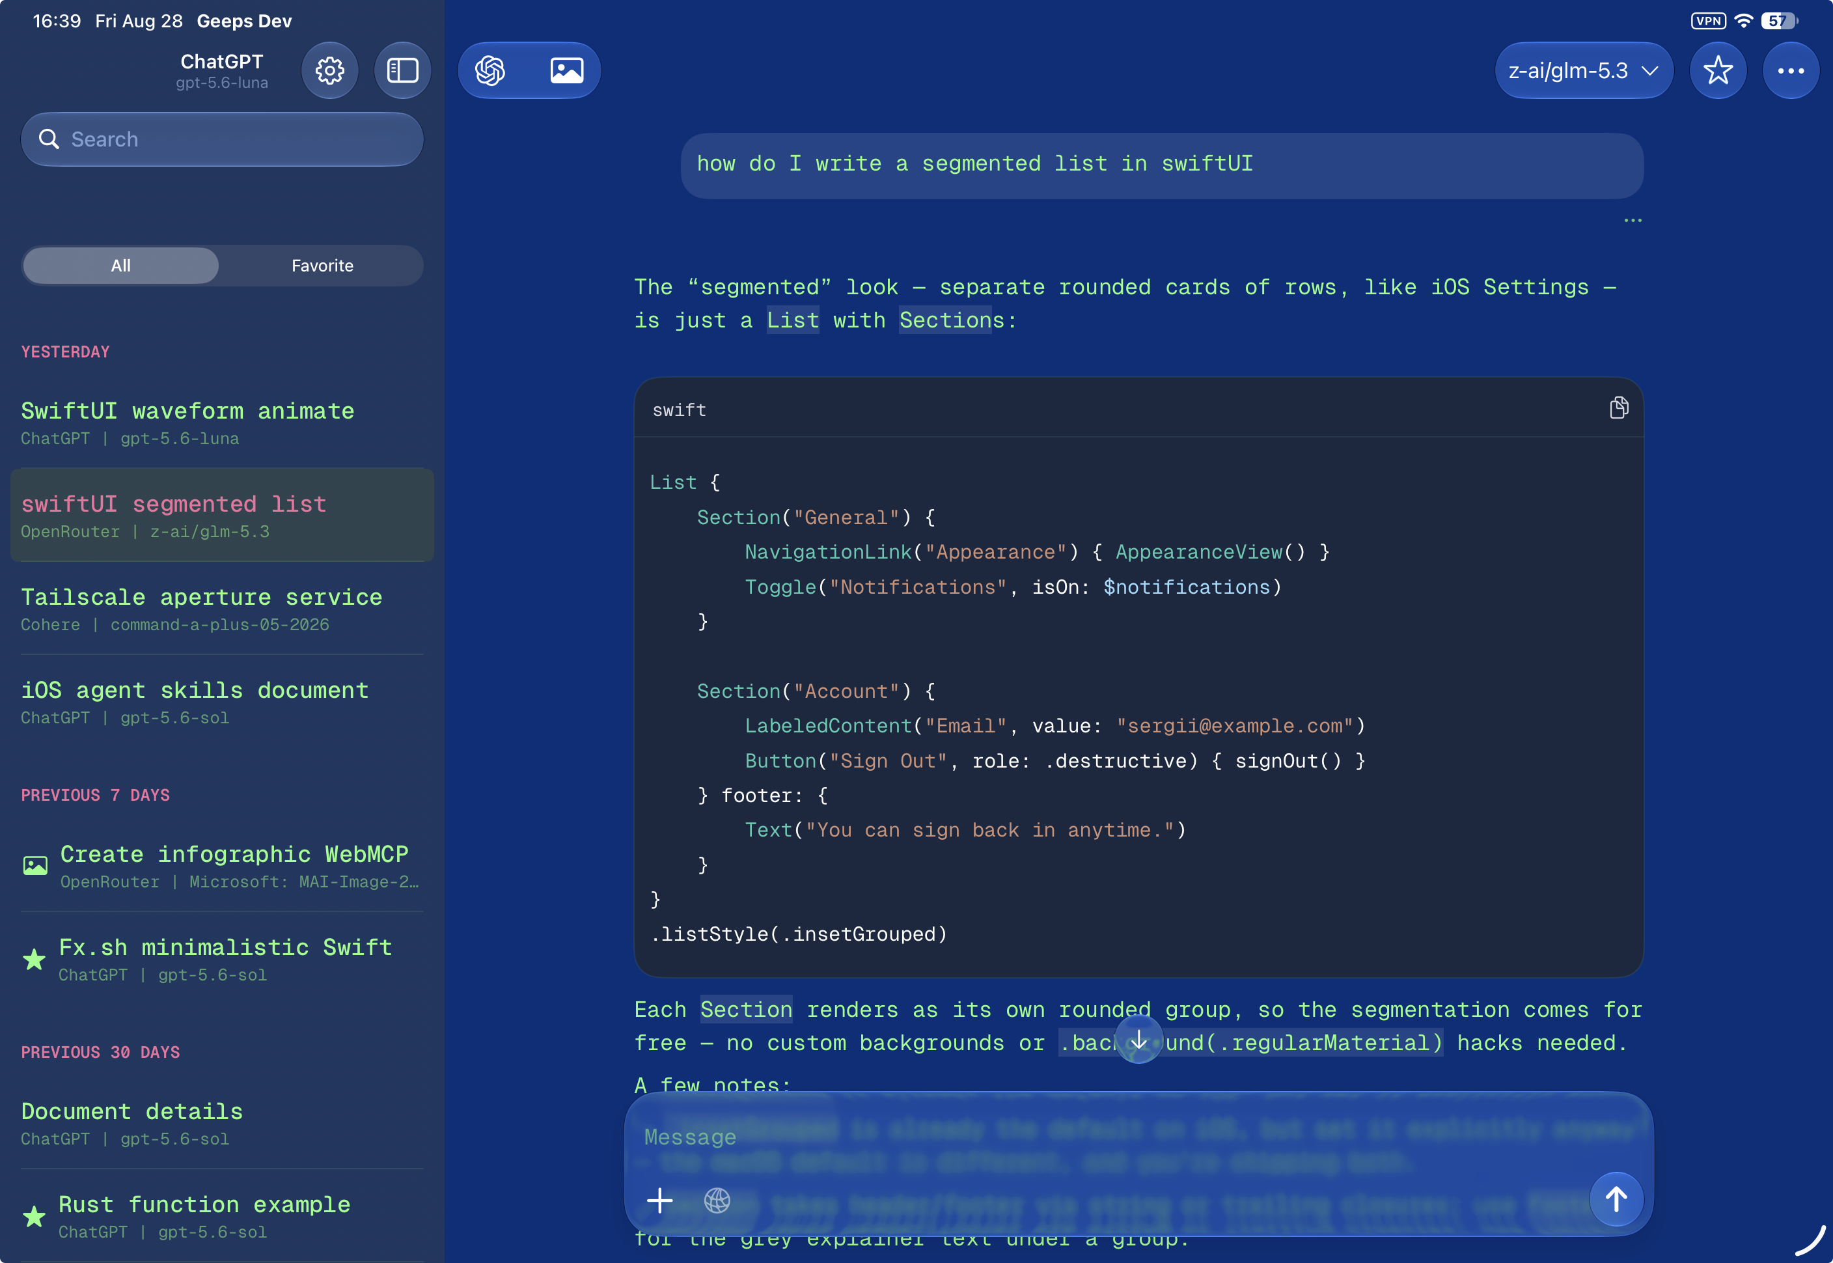This screenshot has width=1833, height=1263.
Task: Send message with the up arrow
Action: coord(1616,1199)
